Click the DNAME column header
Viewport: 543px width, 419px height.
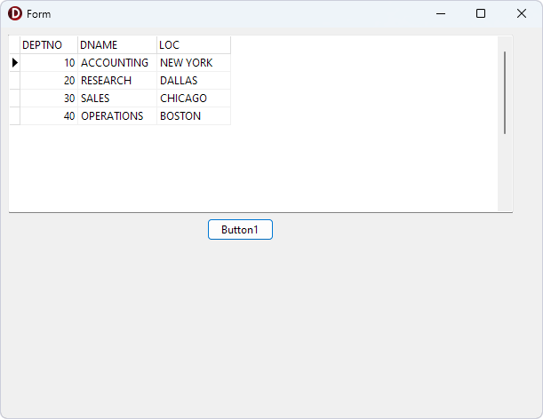[116, 45]
